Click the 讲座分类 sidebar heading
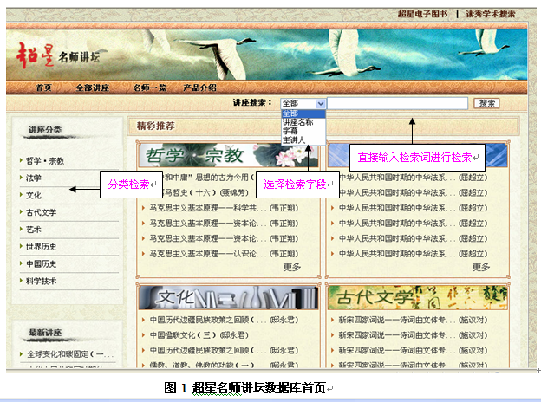The image size is (541, 402). pyautogui.click(x=45, y=130)
